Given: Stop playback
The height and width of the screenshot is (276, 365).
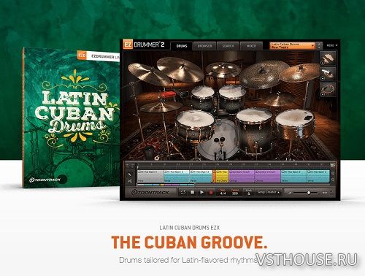Looking at the screenshot, I should (x=192, y=193).
